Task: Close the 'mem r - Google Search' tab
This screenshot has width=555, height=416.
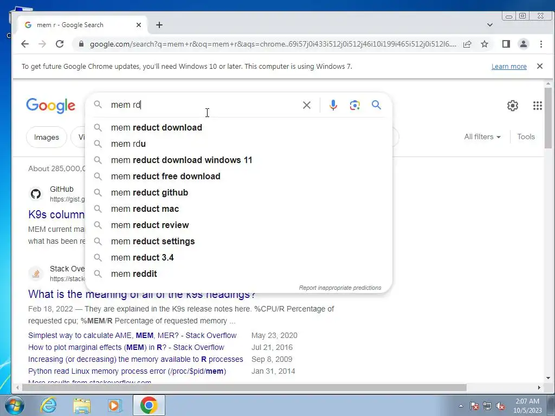Action: [139, 25]
